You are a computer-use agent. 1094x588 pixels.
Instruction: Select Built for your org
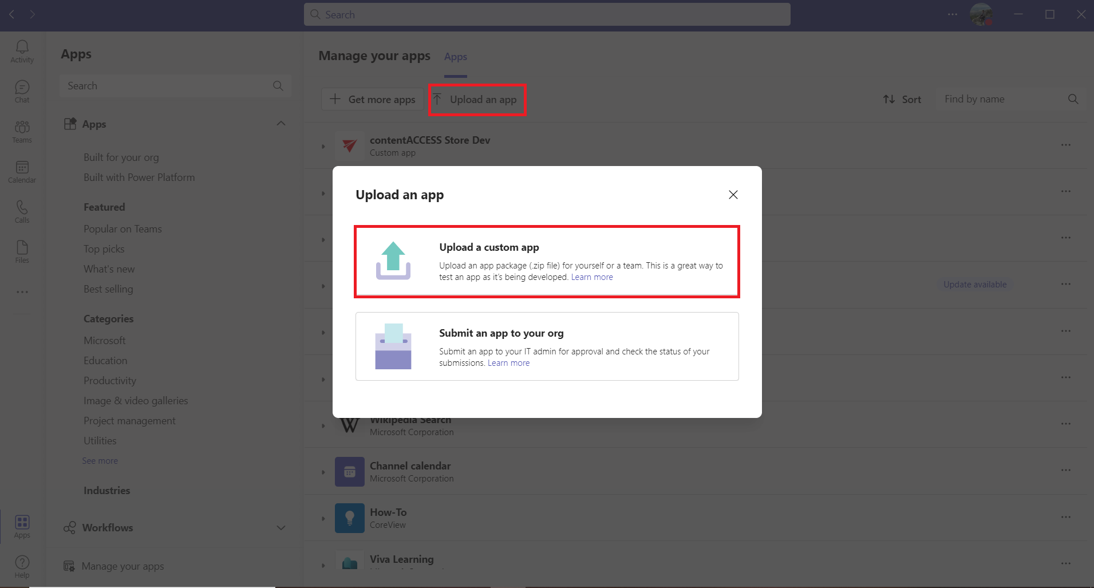121,157
